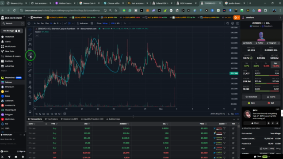
Task: Open the emoji and icons tool
Action: [30, 64]
